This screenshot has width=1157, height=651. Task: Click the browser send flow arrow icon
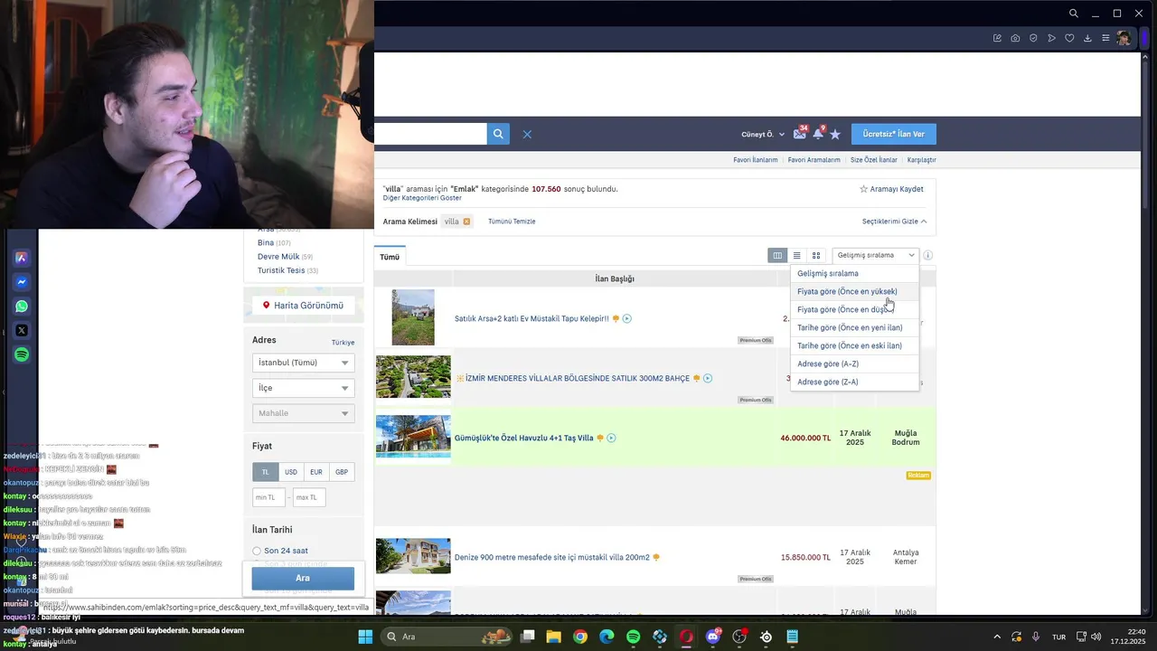(x=1051, y=38)
